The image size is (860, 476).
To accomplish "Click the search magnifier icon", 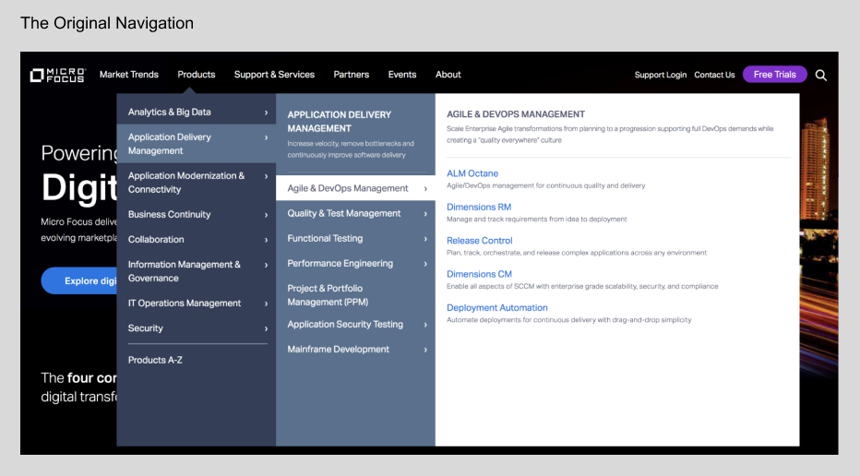I will click(820, 75).
